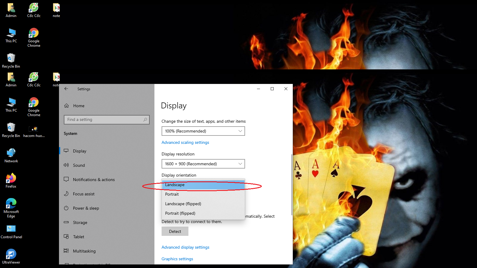Viewport: 477px width, 268px height.
Task: Click the back arrow in Settings
Action: pos(66,89)
